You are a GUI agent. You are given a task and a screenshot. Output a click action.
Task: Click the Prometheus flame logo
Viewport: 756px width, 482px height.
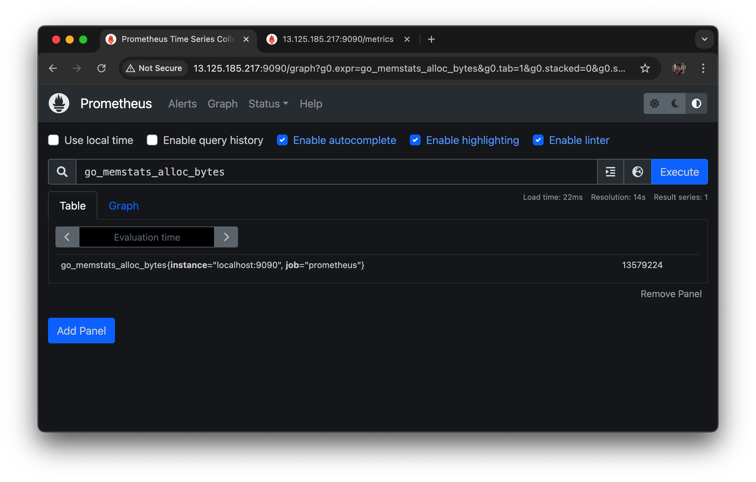click(x=59, y=103)
